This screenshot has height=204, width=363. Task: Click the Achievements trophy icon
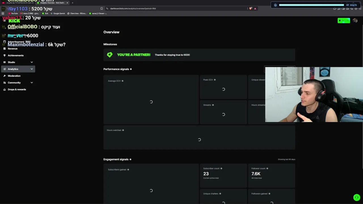pyautogui.click(x=4, y=56)
